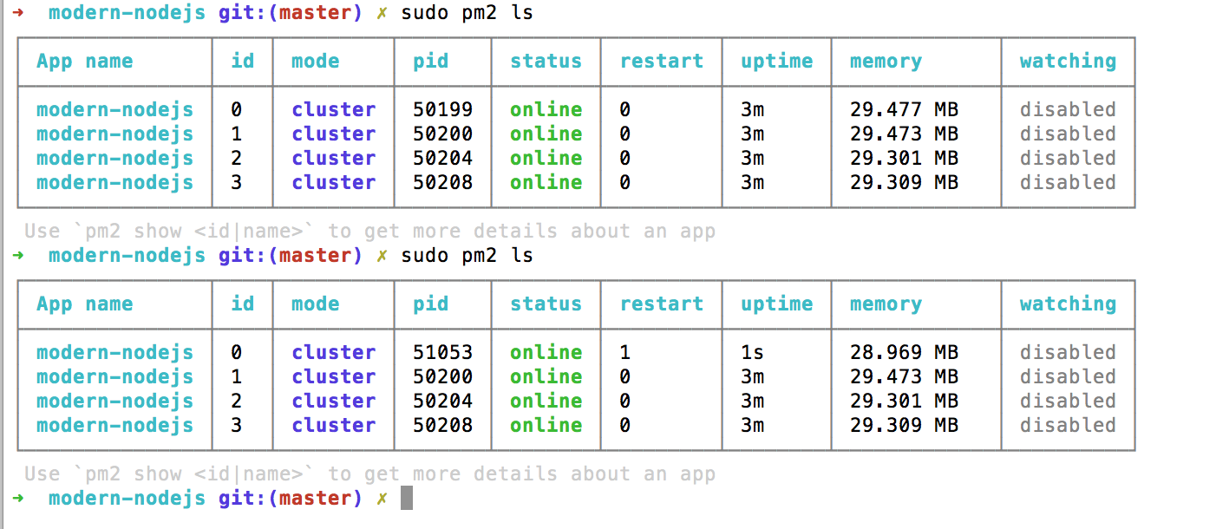This screenshot has height=529, width=1216.
Task: Click 'disabled' watching value for pid 50199
Action: 1068,109
